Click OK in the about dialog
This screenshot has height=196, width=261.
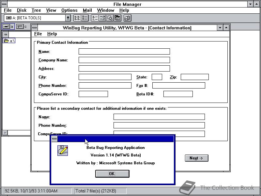pyautogui.click(x=112, y=174)
